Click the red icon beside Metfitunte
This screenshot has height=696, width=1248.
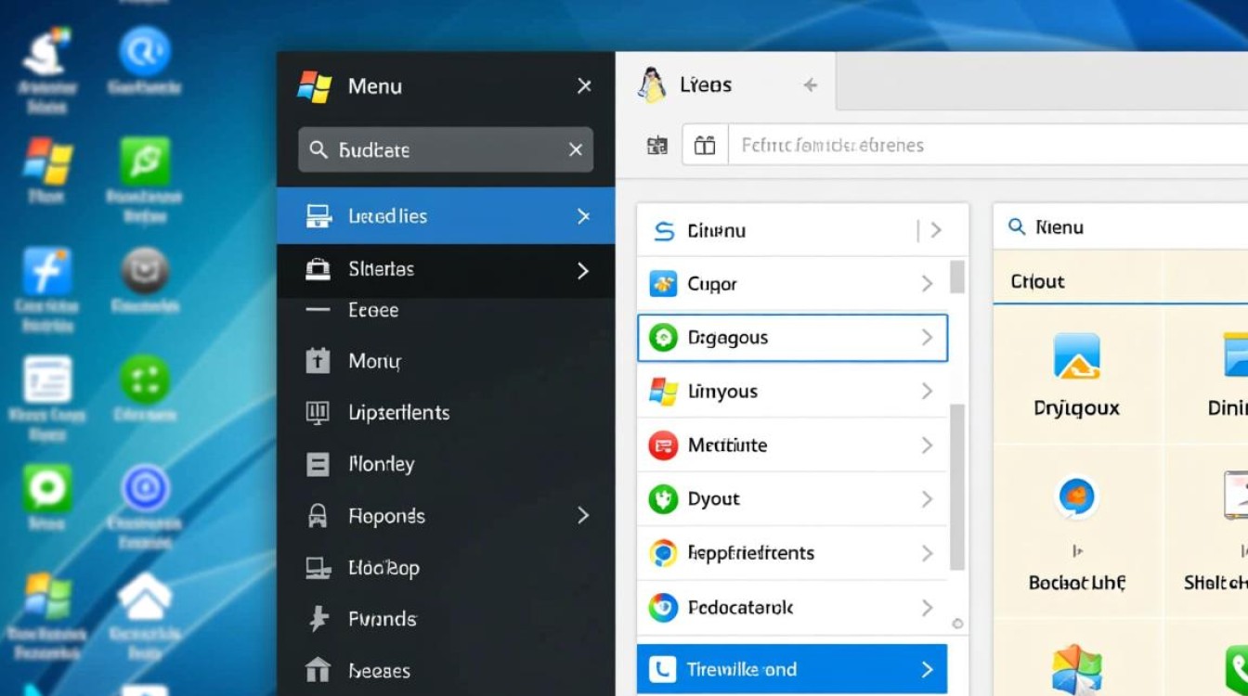coord(663,445)
